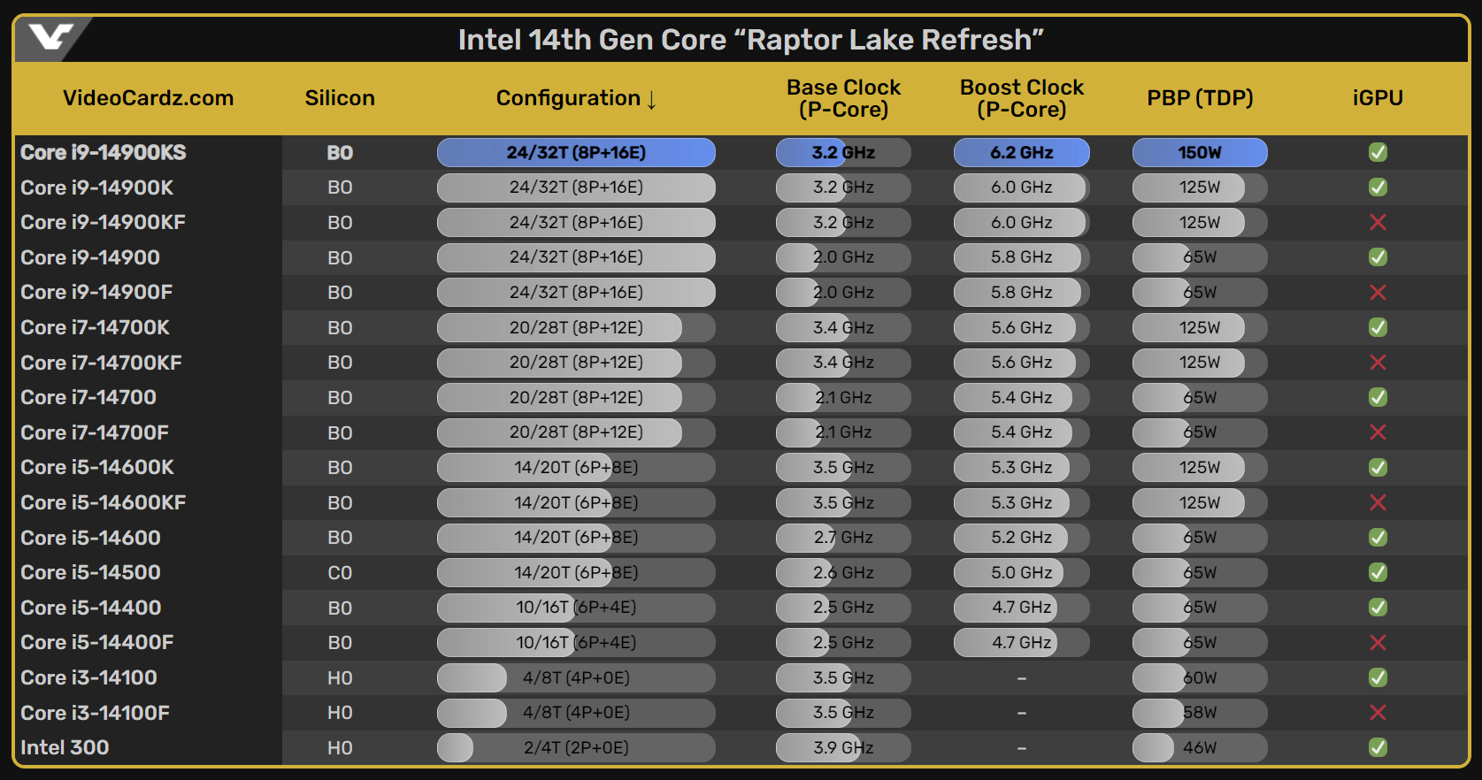This screenshot has width=1482, height=780.
Task: Select the Core i3-14100 row name
Action: point(88,677)
